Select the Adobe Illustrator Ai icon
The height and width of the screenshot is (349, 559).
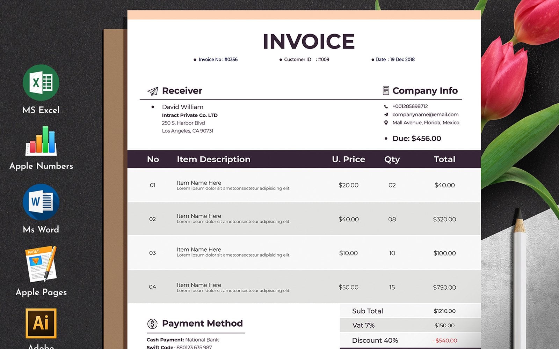41,323
